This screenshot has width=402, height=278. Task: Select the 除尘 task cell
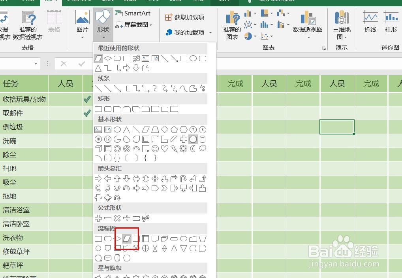tap(24, 155)
